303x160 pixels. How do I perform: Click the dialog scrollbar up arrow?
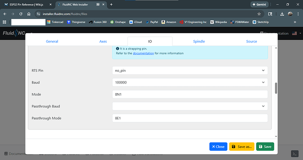pyautogui.click(x=276, y=48)
